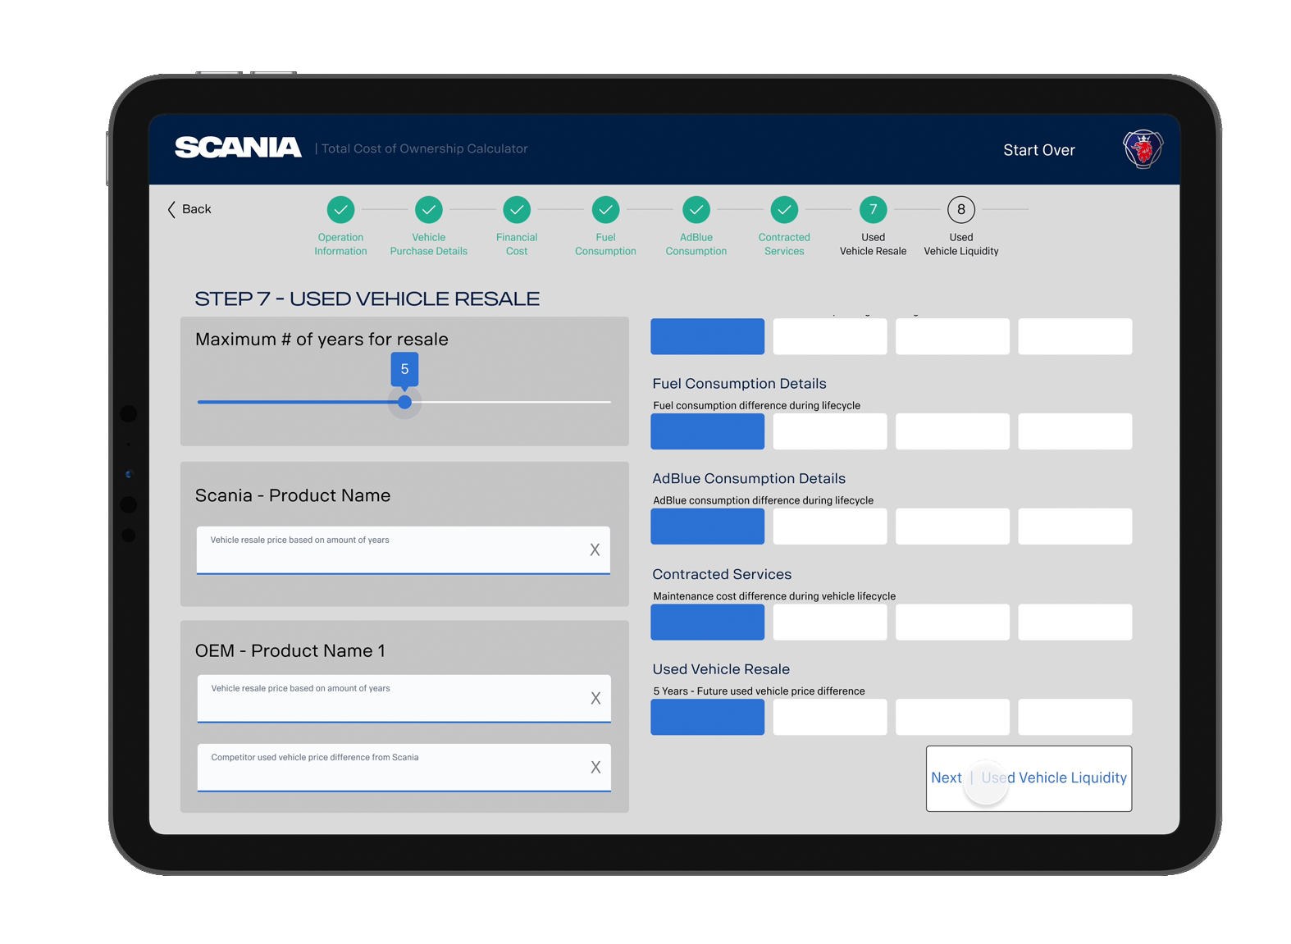Clear the Scania vehicle resale price field

coord(595,550)
